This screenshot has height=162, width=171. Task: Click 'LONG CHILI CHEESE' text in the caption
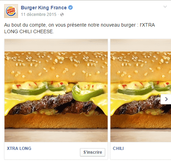29,31
